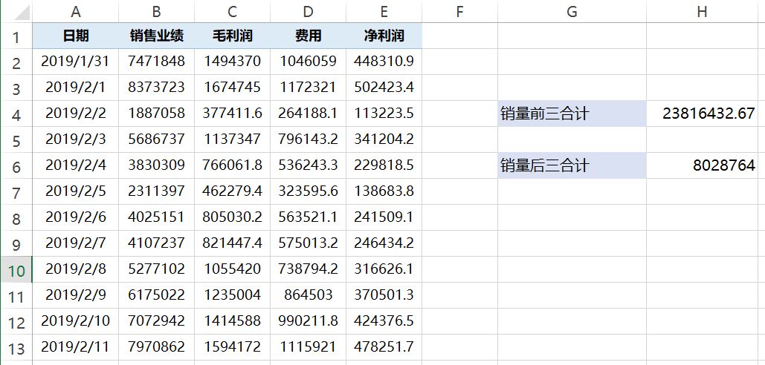This screenshot has width=765, height=365.
Task: Select expense cell 1046059
Action: coord(308,62)
